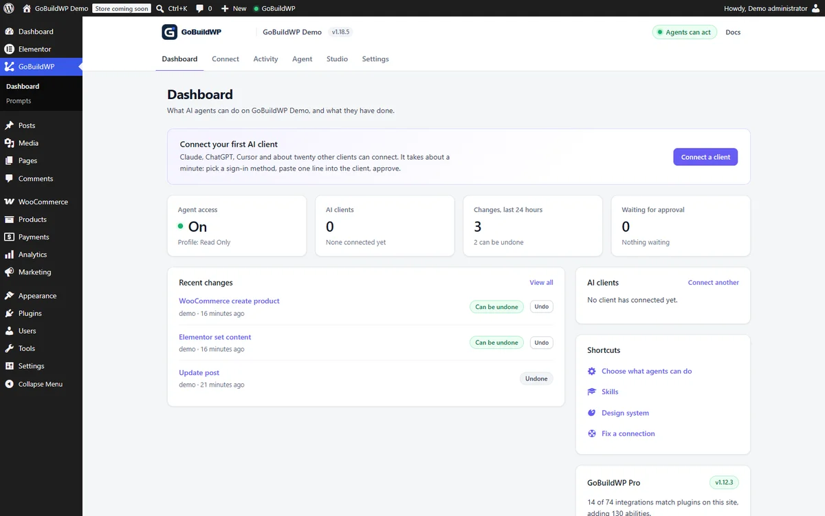Click the Agent access On card
The image size is (825, 516).
[237, 226]
